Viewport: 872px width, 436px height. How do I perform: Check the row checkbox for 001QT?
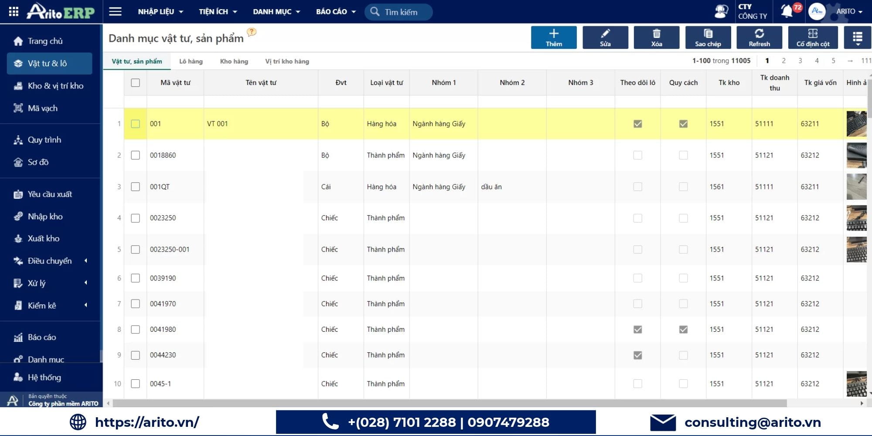point(136,187)
